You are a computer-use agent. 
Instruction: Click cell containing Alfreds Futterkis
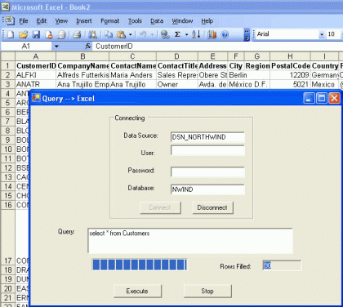pyautogui.click(x=82, y=75)
